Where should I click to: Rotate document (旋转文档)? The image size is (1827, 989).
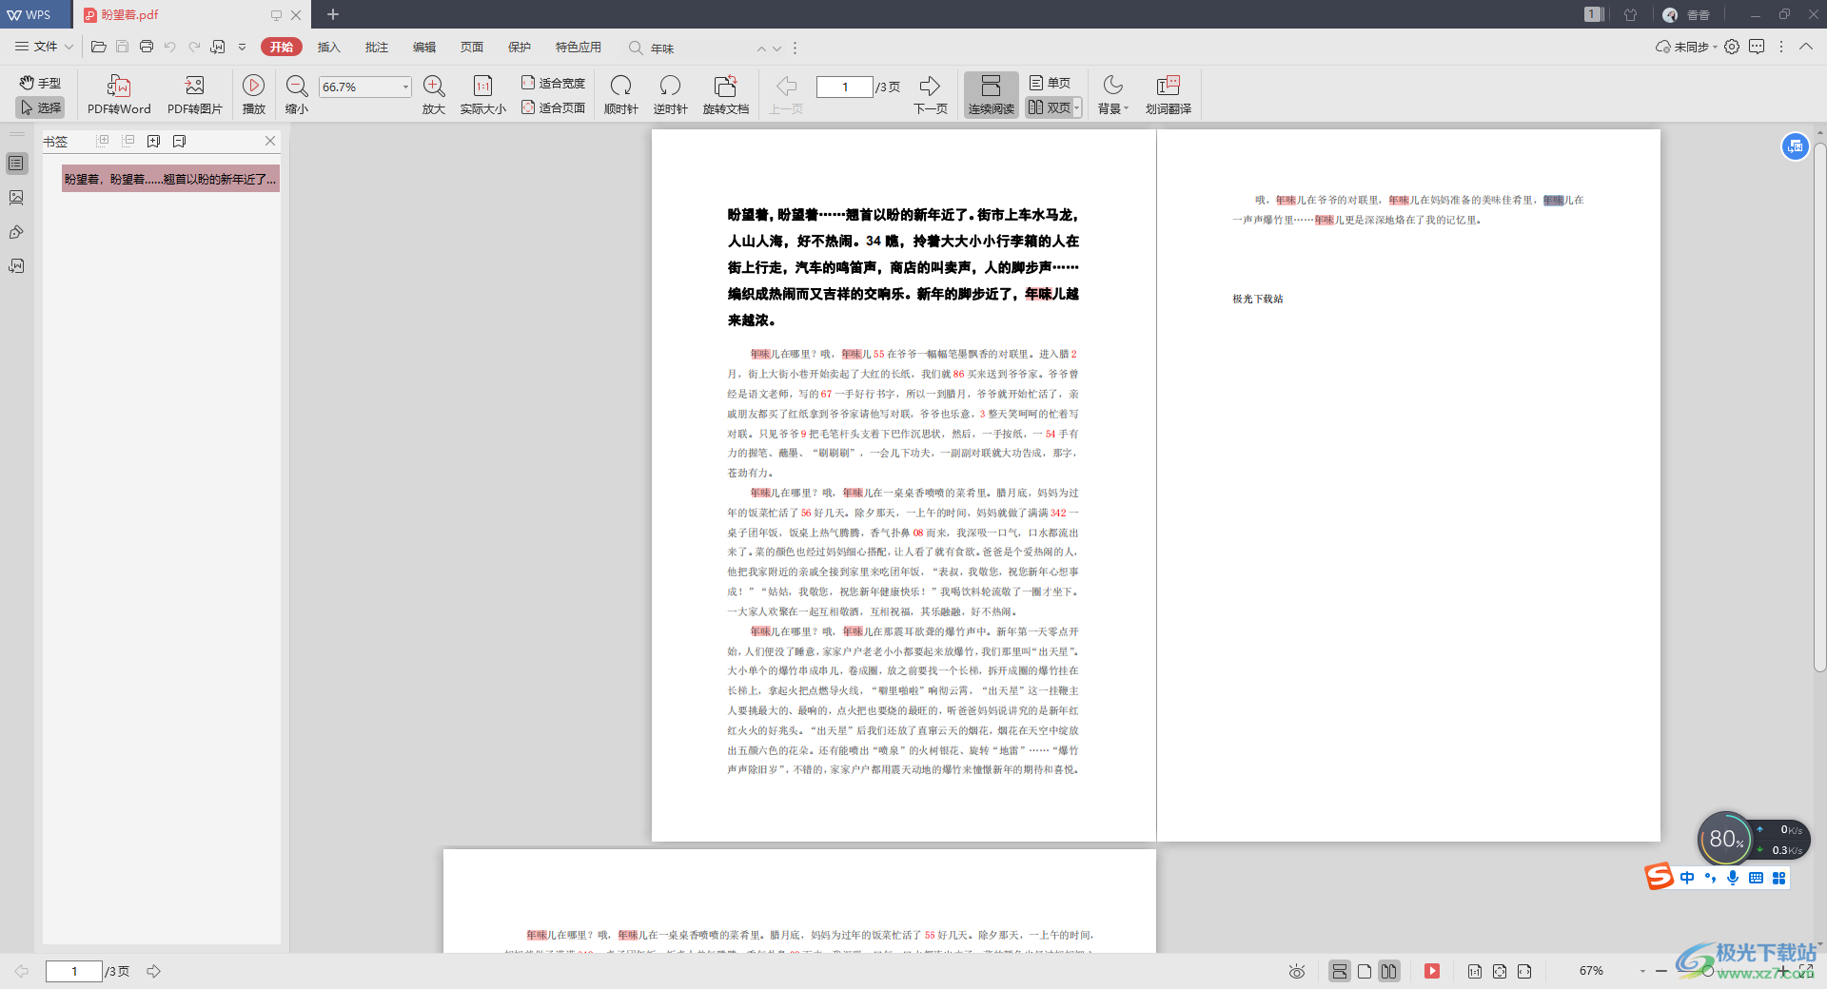point(726,95)
